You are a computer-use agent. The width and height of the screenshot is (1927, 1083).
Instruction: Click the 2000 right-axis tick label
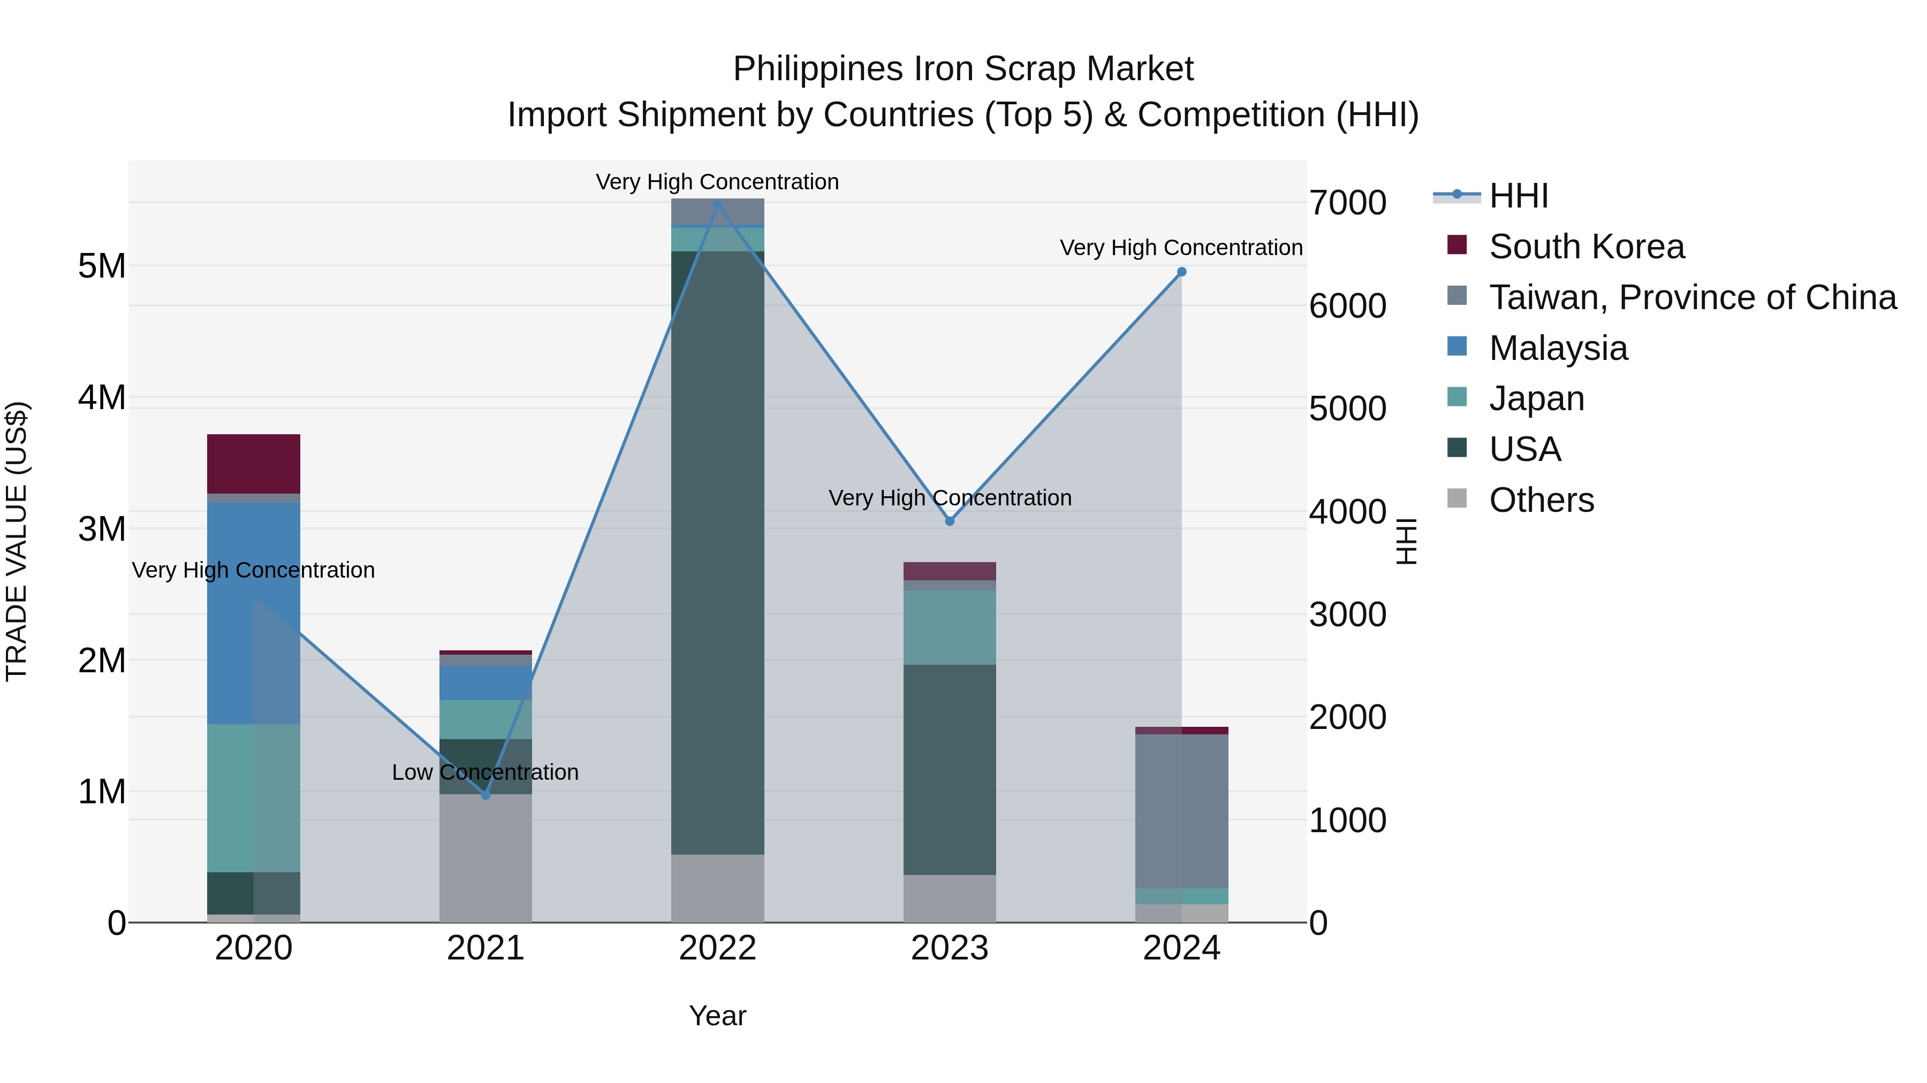tap(1348, 718)
